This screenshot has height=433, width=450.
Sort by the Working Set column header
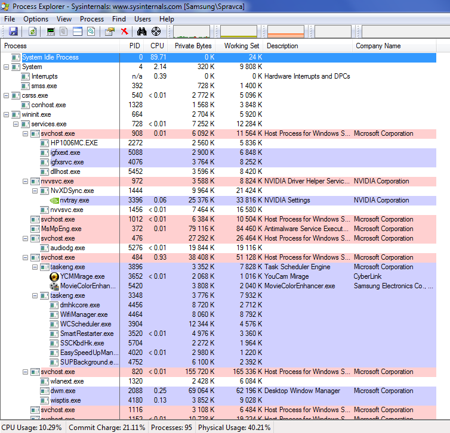coord(241,46)
